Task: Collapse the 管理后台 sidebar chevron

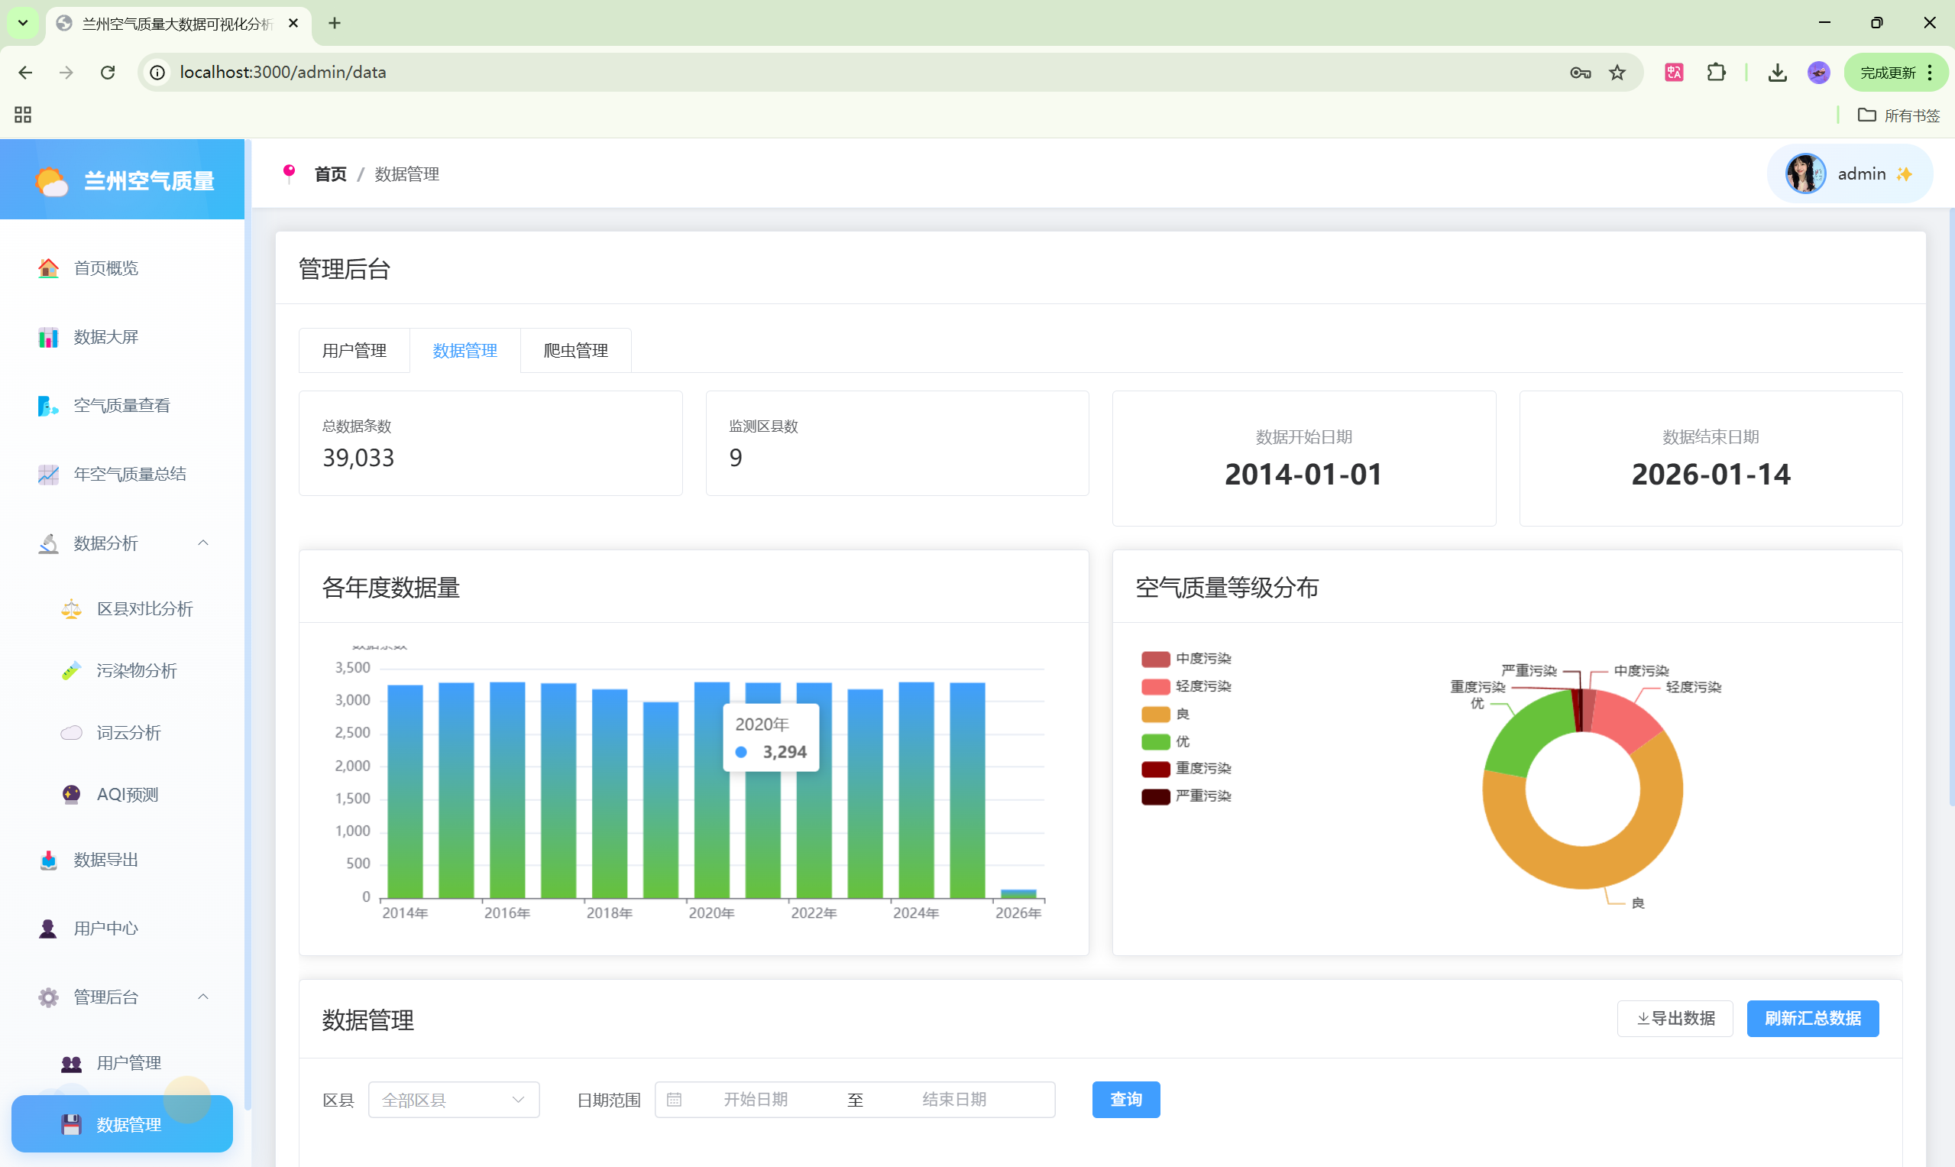Action: click(x=202, y=997)
